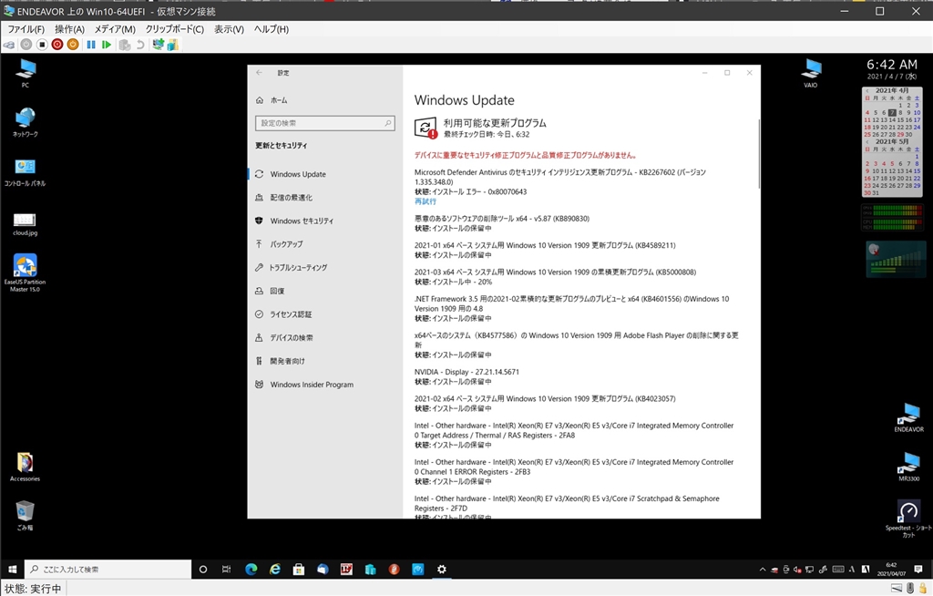
Task: Click the Windows Update status icon with red alert
Action: coord(425,128)
